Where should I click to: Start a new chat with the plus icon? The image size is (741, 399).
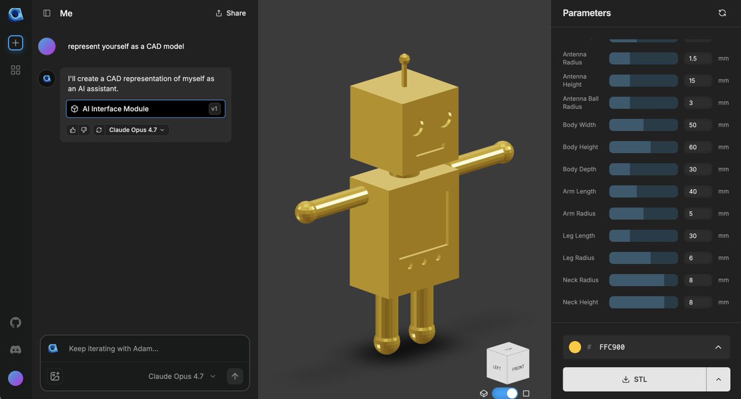coord(15,42)
